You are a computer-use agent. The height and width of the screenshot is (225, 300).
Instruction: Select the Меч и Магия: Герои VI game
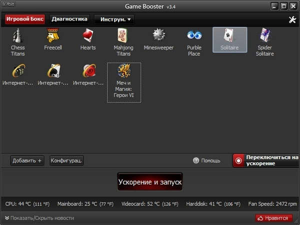coord(124,82)
